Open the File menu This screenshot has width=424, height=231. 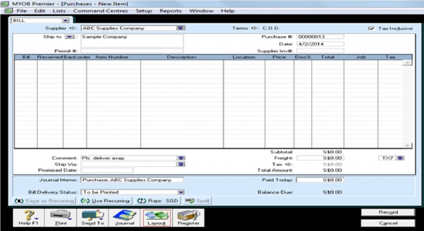[x=22, y=11]
